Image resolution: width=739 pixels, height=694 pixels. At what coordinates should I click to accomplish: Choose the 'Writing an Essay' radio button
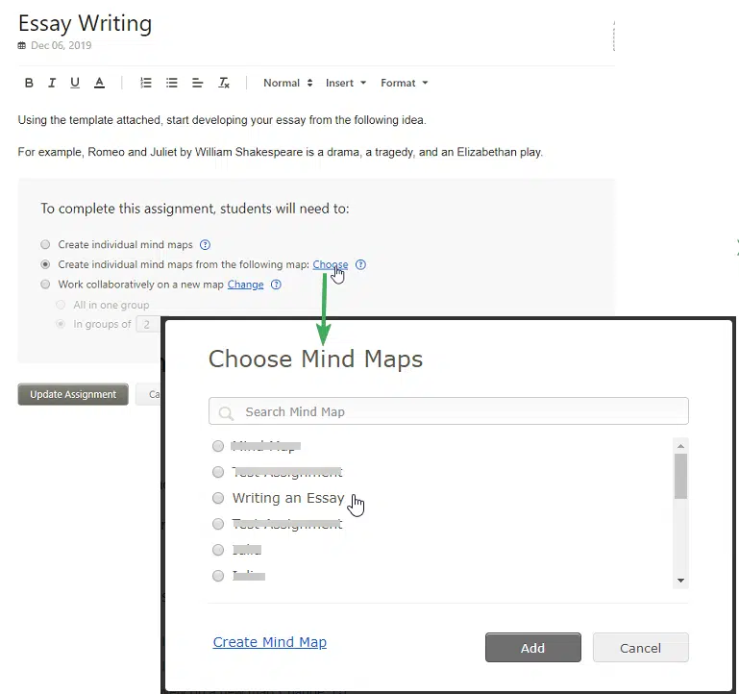coord(218,498)
